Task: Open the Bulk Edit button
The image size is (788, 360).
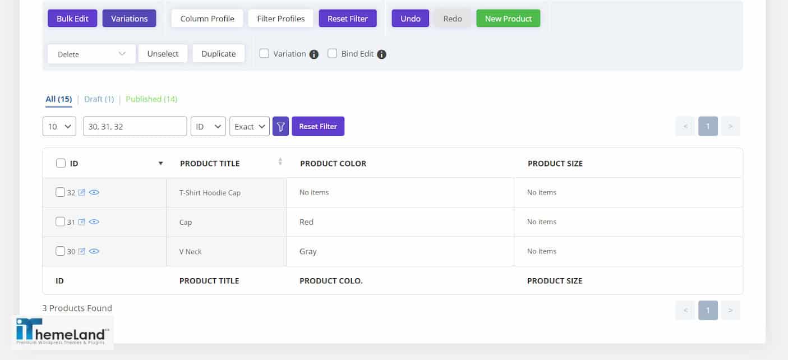Action: click(x=72, y=19)
